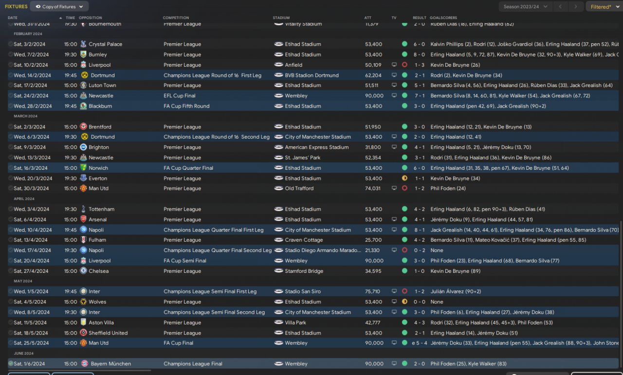The width and height of the screenshot is (623, 375).
Task: Sort by the Competition column header
Action: click(x=176, y=18)
